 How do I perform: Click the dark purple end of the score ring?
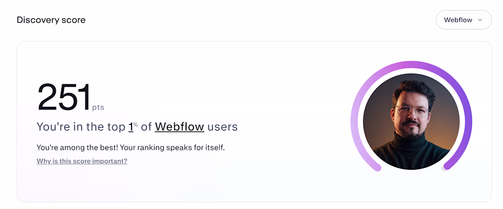448,166
